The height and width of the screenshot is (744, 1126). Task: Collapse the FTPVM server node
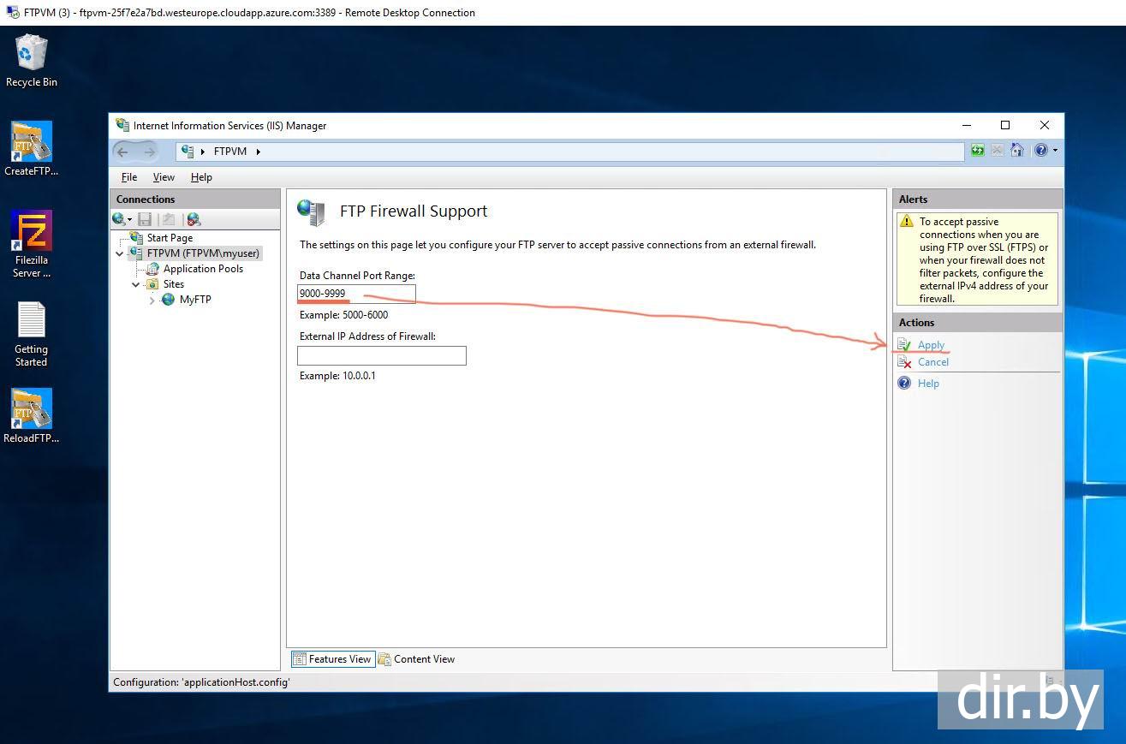tap(120, 253)
